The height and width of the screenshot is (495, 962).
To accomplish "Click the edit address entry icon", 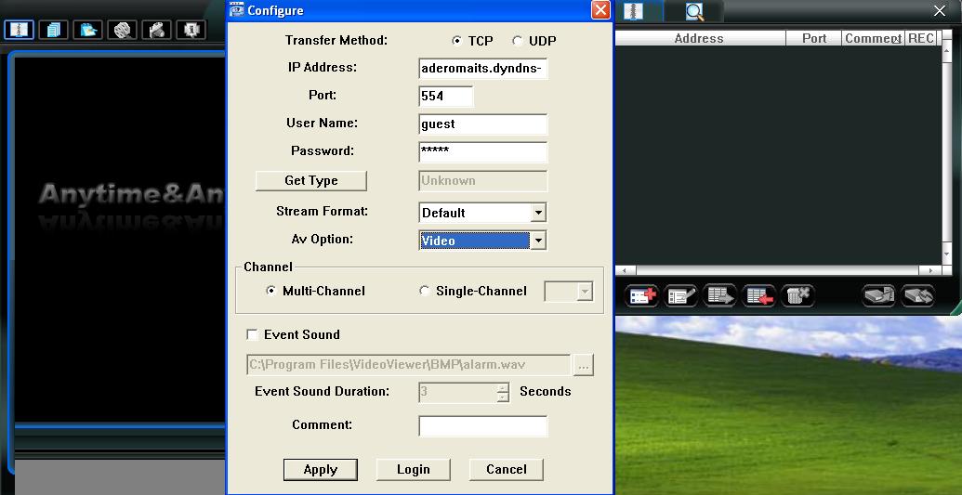I will (x=680, y=295).
